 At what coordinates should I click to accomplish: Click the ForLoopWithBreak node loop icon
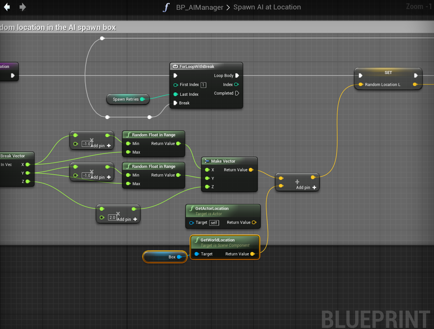pyautogui.click(x=175, y=66)
